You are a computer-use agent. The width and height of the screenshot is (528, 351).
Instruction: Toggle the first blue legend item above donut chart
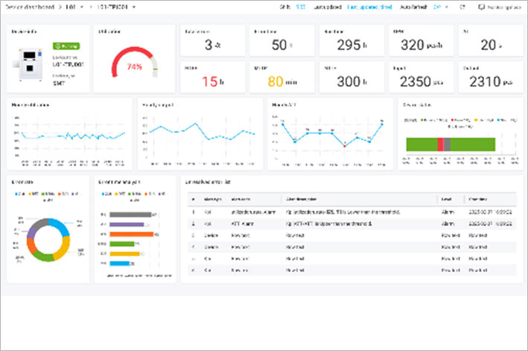tap(19, 193)
